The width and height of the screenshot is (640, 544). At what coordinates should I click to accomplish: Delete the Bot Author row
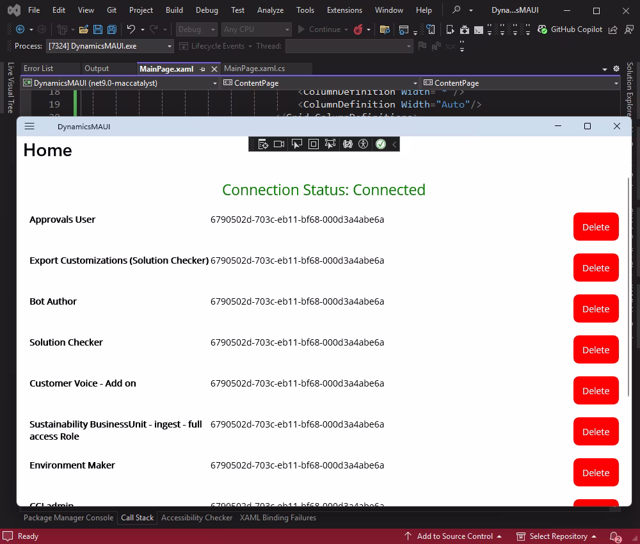595,309
